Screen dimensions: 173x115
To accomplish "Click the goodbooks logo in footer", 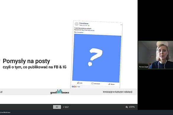I will [60, 92].
